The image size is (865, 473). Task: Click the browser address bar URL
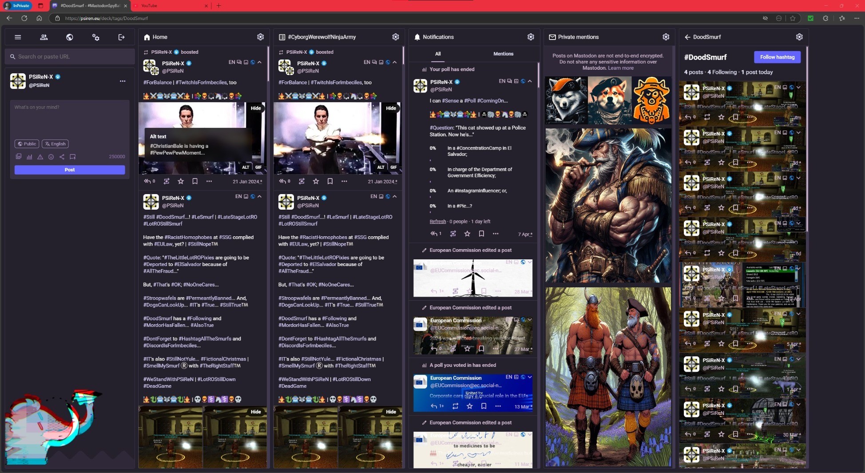[107, 18]
